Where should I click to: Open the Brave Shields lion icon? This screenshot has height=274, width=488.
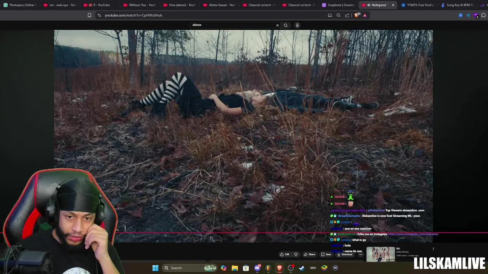(356, 15)
